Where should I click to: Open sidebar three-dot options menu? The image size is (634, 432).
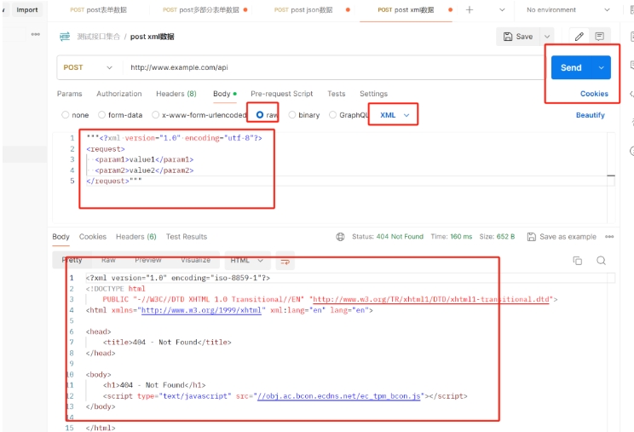(x=36, y=34)
